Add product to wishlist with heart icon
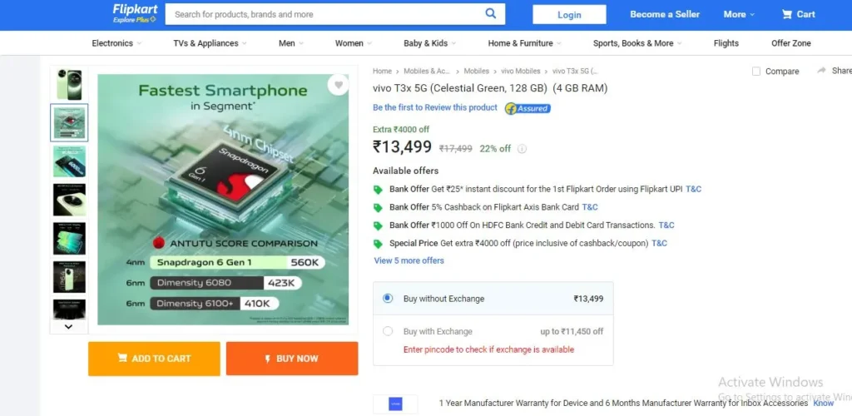Viewport: 852px width, 416px height. [x=338, y=85]
